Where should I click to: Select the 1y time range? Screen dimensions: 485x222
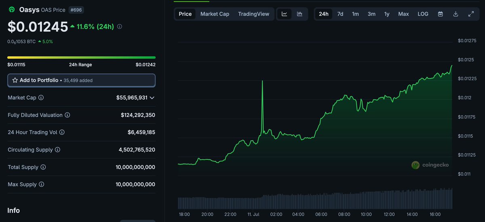[387, 14]
